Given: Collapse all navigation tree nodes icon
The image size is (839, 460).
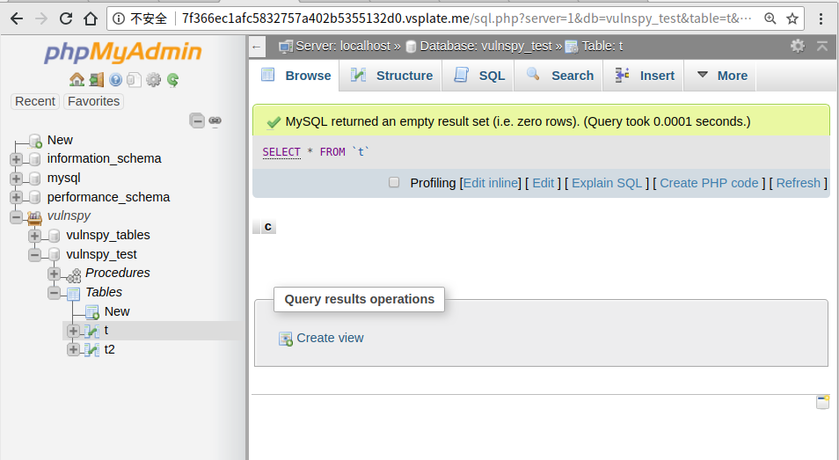Looking at the screenshot, I should click(197, 120).
